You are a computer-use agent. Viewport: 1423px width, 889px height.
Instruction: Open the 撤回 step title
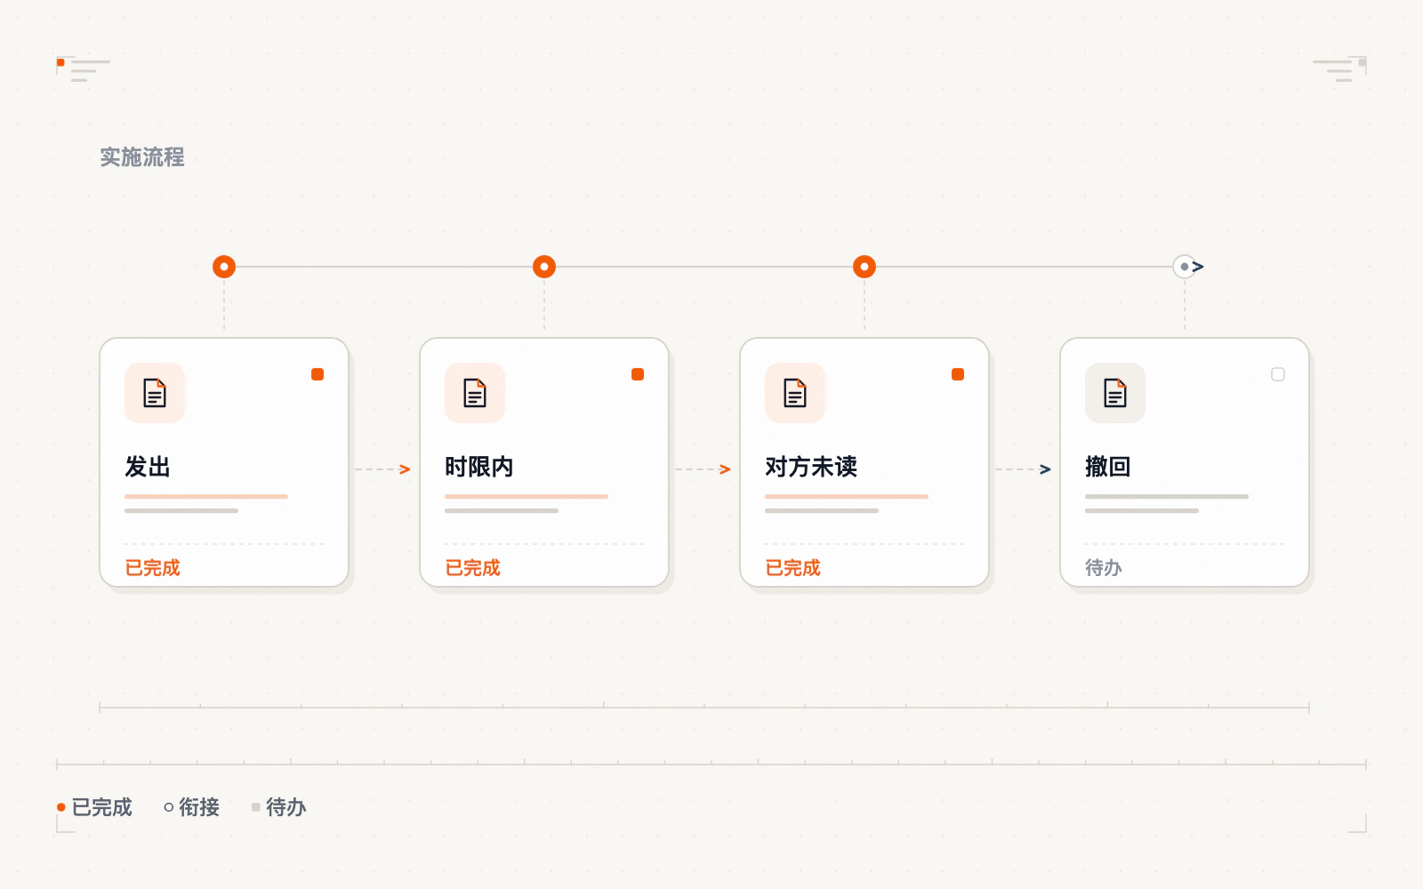coord(1108,467)
